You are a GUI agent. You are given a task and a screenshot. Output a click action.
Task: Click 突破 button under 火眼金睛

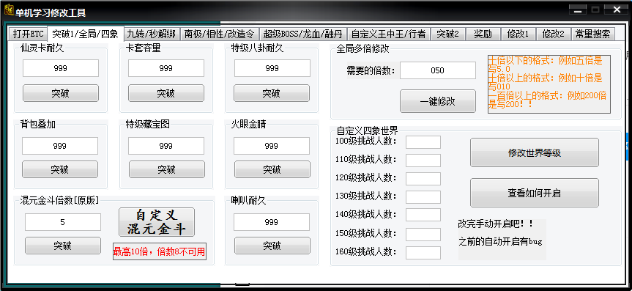[x=272, y=169]
